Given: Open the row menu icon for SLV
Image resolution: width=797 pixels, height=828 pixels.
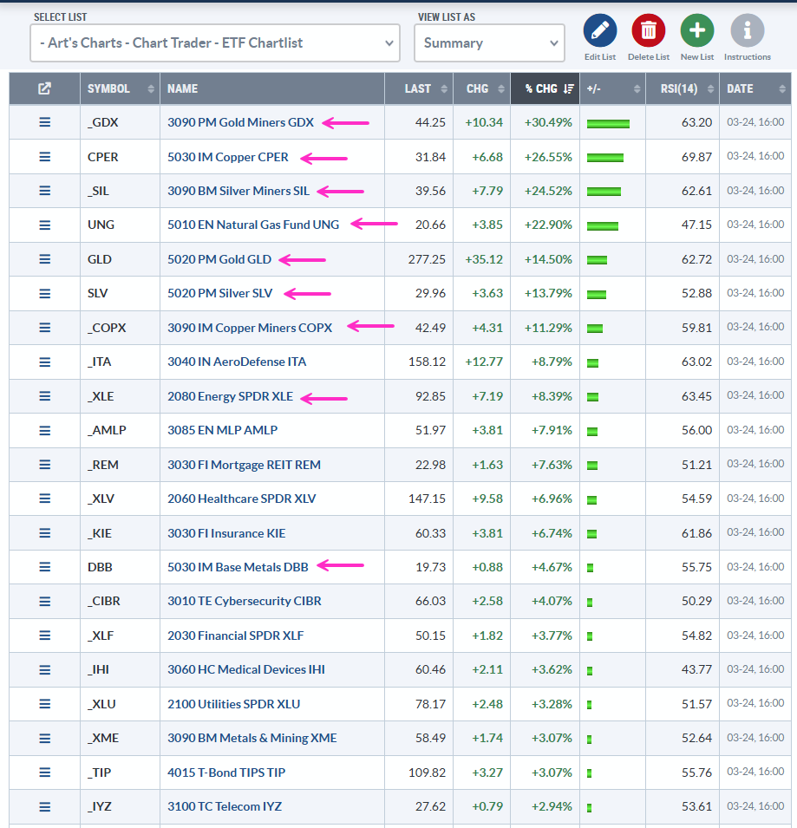Looking at the screenshot, I should 45,294.
